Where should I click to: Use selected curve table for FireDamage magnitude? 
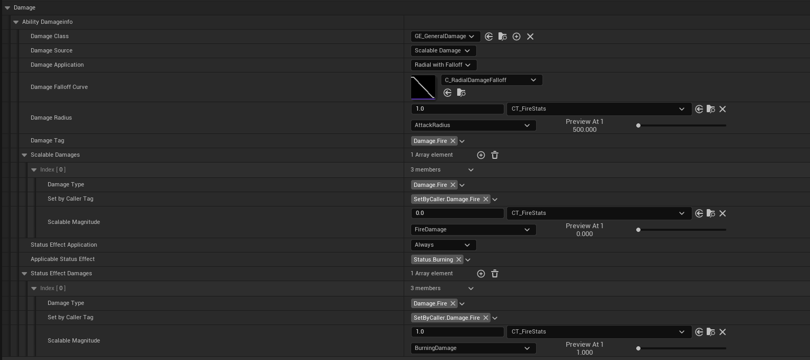(x=699, y=213)
